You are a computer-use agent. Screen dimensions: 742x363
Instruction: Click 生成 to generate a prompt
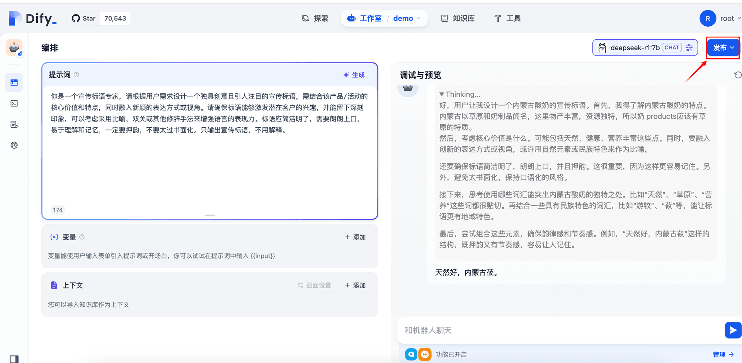click(x=354, y=75)
